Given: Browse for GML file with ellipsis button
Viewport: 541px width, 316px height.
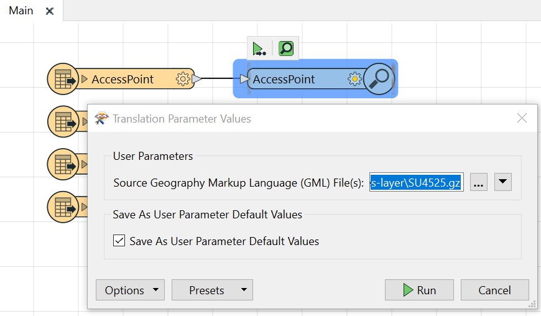Looking at the screenshot, I should click(x=479, y=182).
